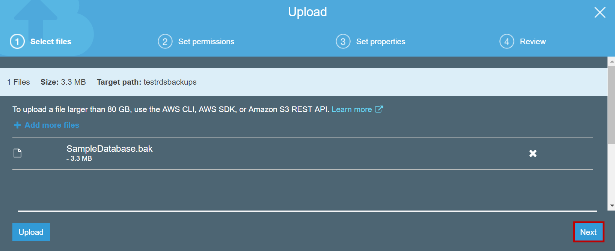Click the file document icon
This screenshot has width=615, height=251.
[18, 153]
